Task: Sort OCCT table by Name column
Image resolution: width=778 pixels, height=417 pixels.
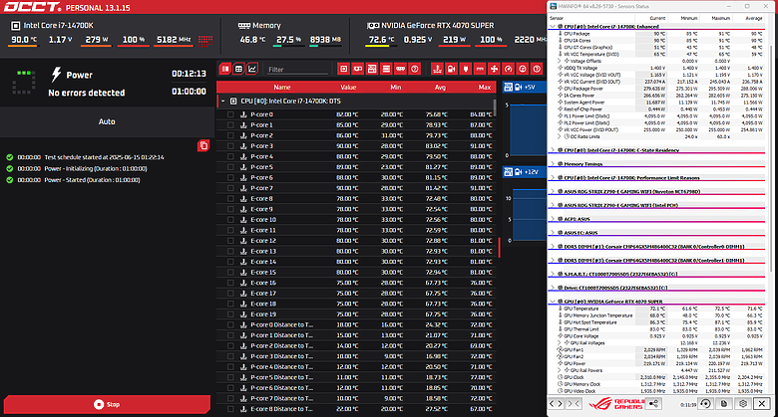Action: click(282, 88)
